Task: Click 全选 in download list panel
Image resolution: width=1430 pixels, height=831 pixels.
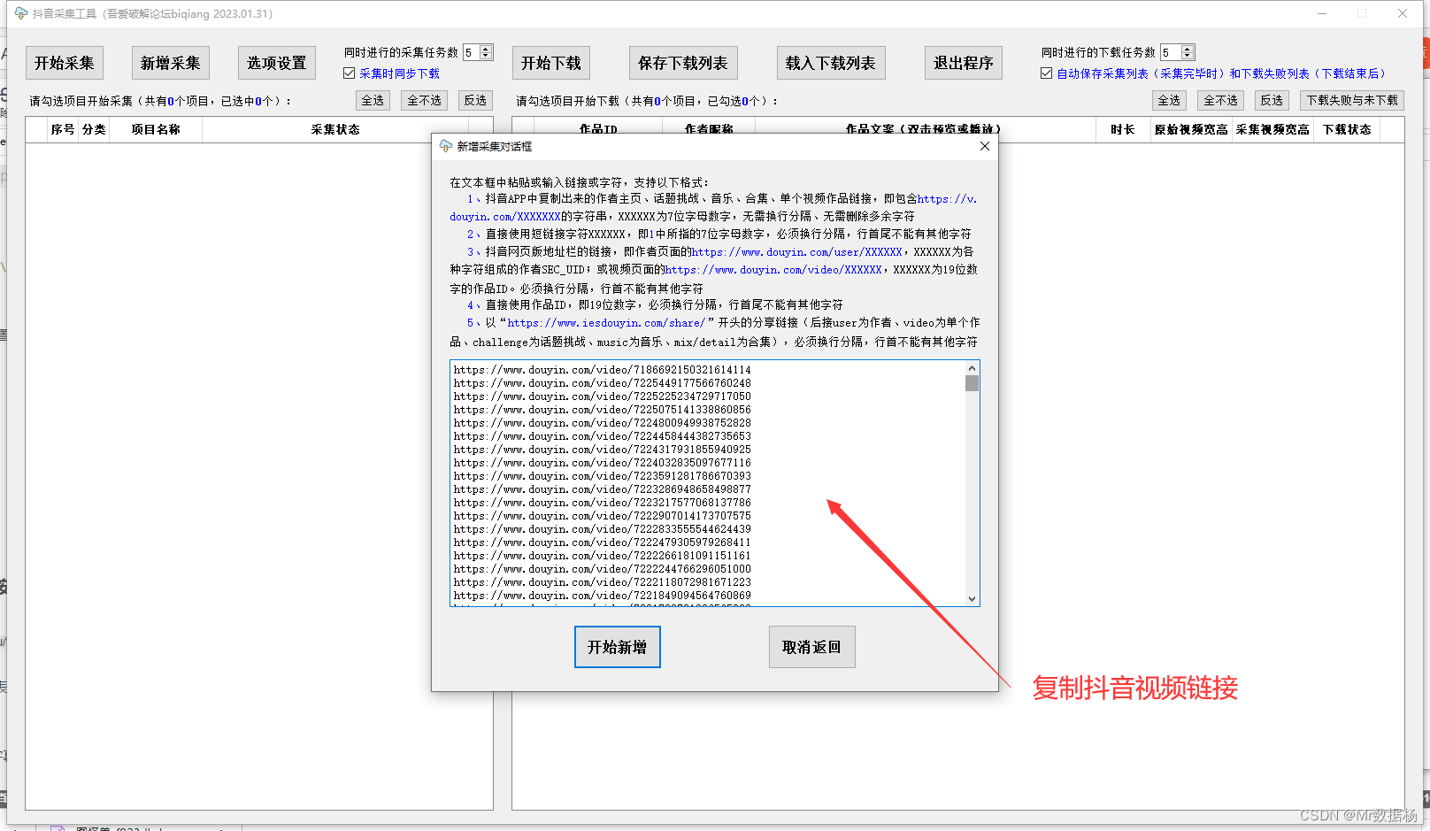Action: pyautogui.click(x=1170, y=100)
